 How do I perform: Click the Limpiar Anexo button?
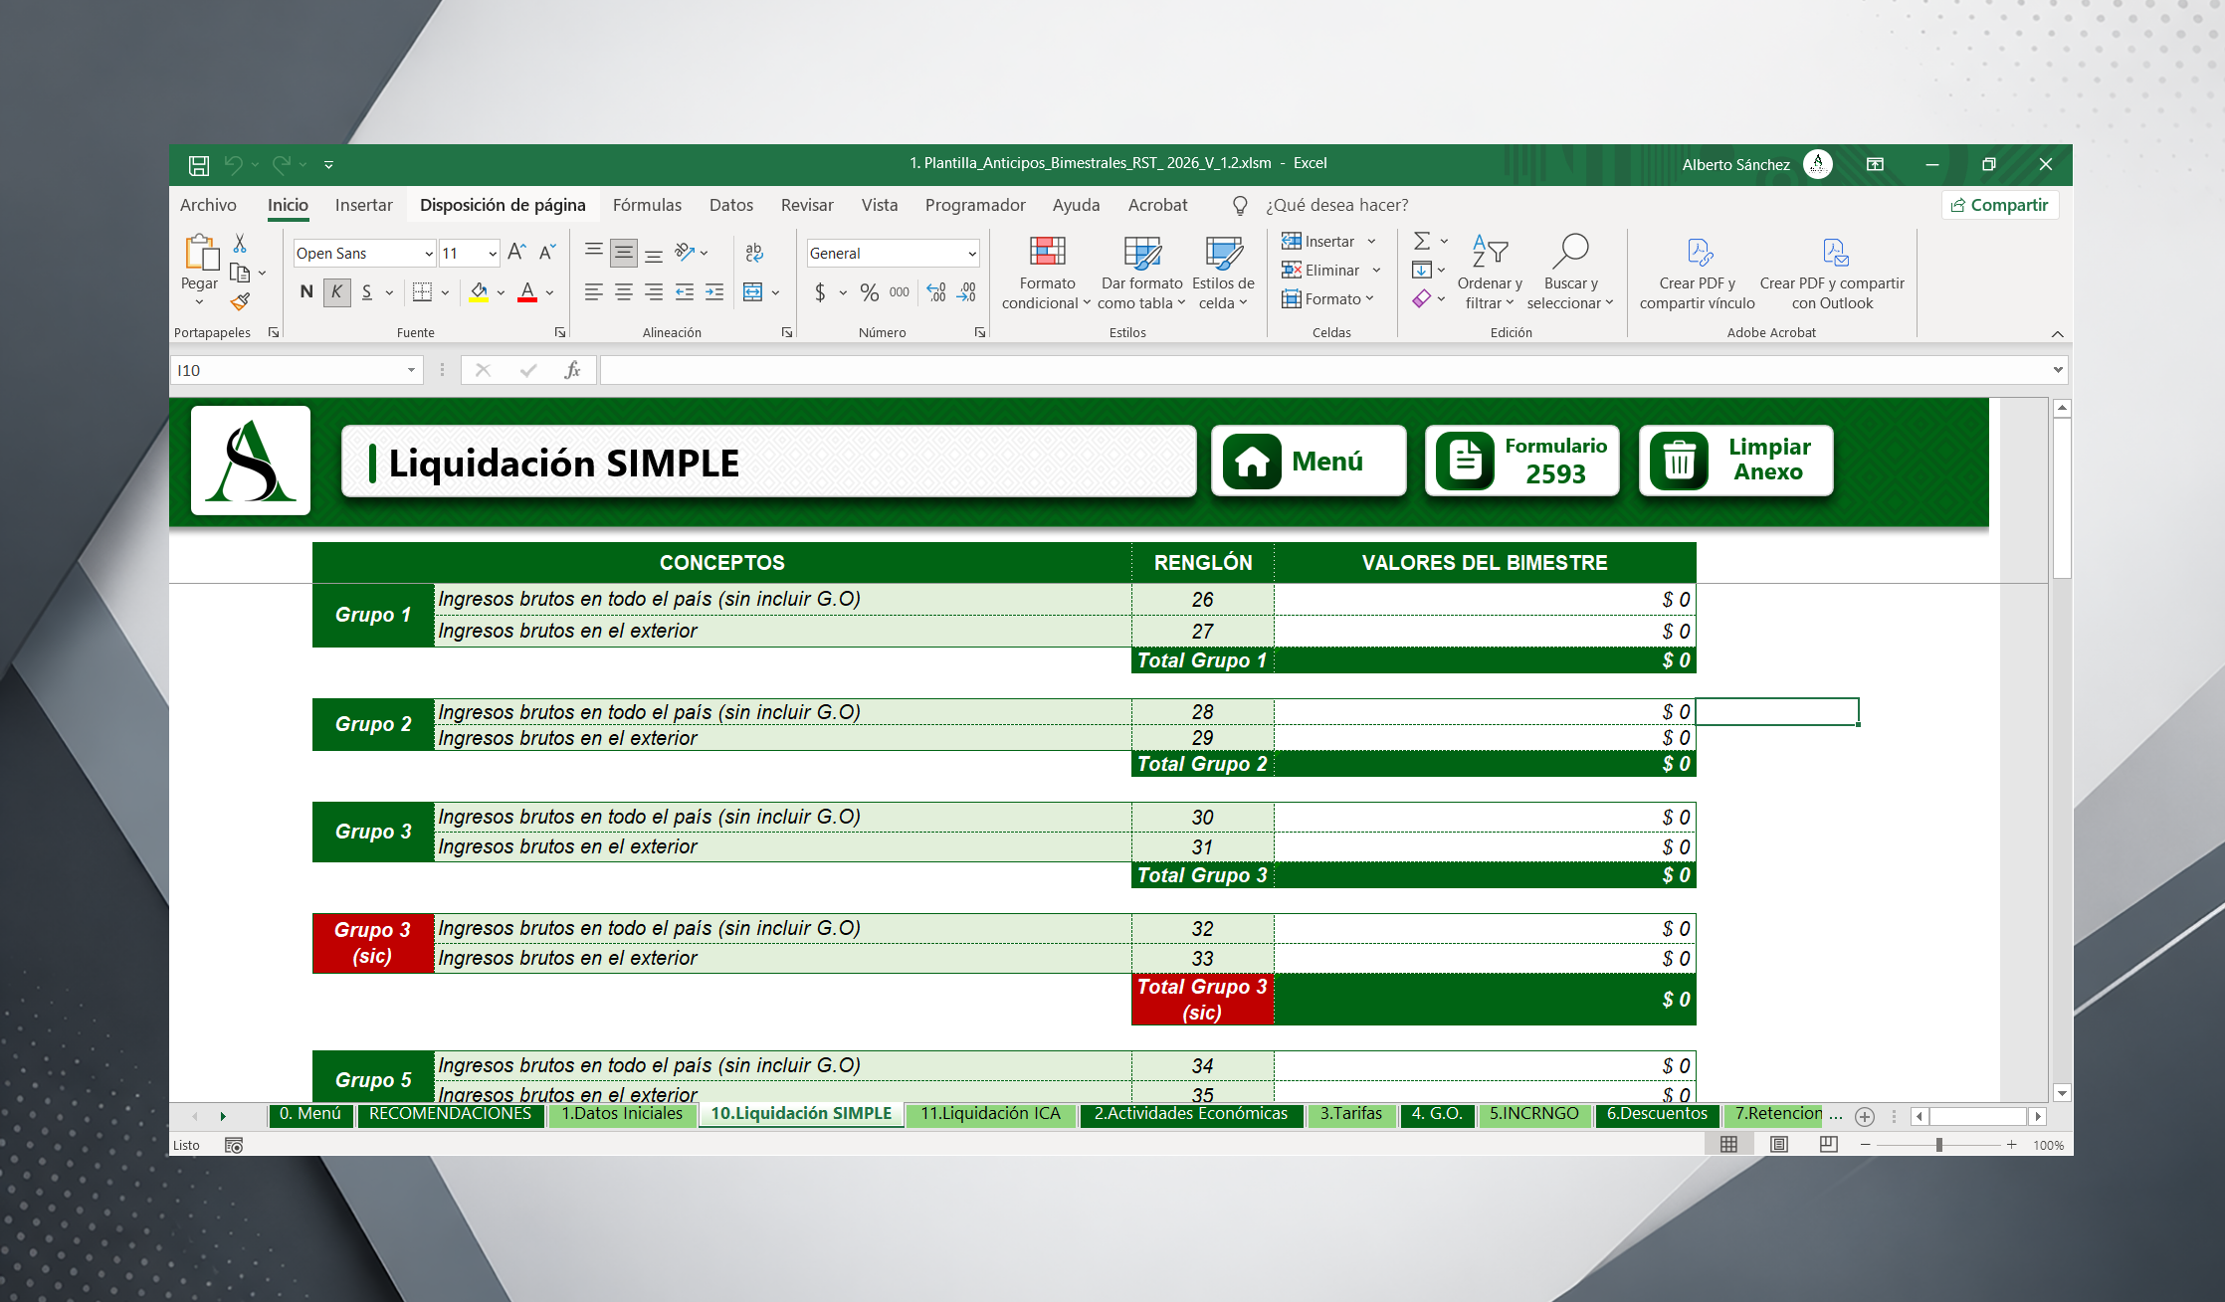(1735, 462)
